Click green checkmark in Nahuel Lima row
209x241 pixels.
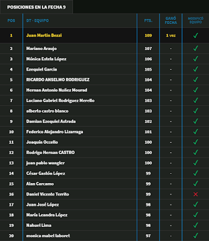195,225
